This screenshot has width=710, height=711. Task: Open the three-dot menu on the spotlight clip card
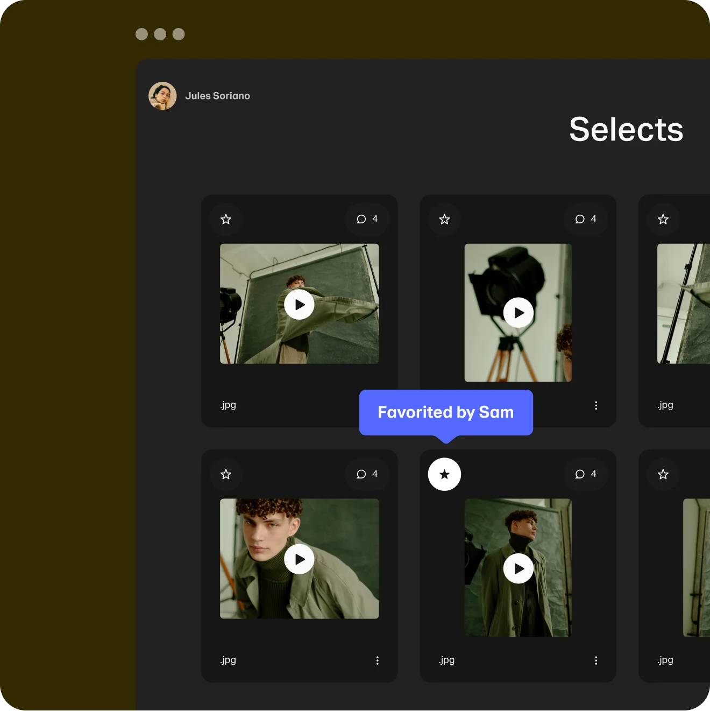coord(596,405)
